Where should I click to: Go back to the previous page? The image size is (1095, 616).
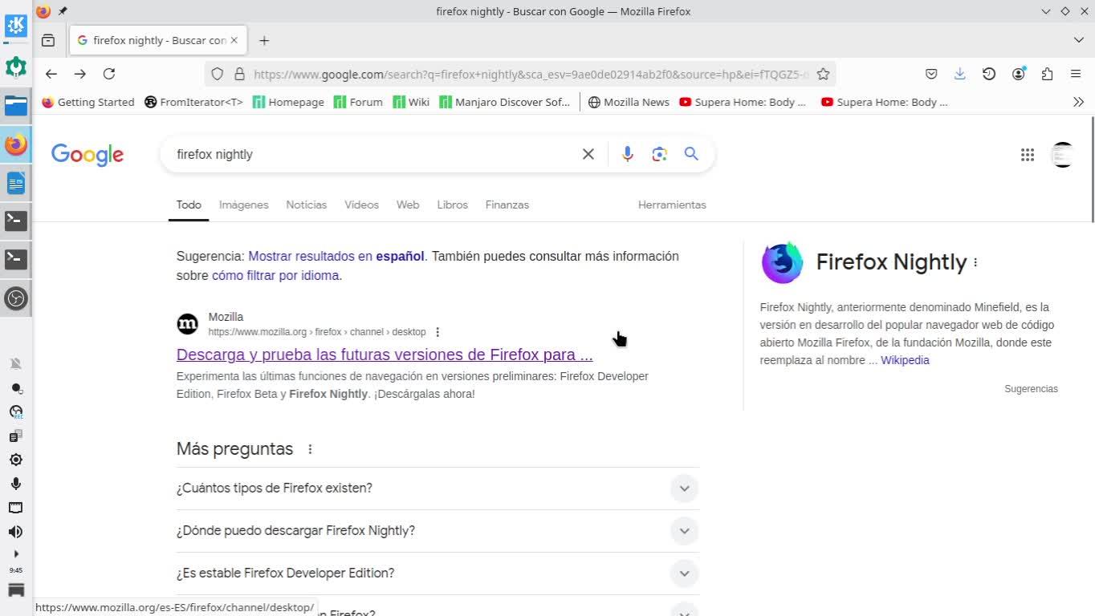point(51,74)
